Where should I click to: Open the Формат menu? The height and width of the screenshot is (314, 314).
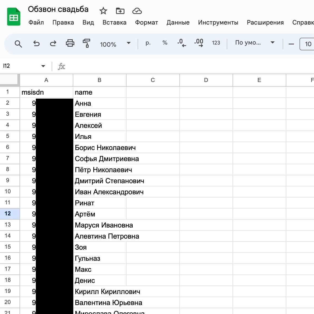coord(146,22)
